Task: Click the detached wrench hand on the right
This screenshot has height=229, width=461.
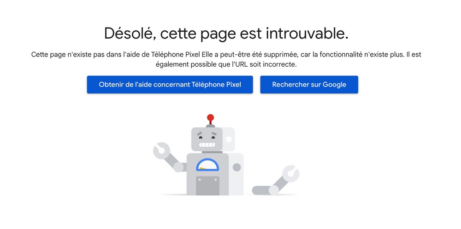Action: click(x=291, y=173)
